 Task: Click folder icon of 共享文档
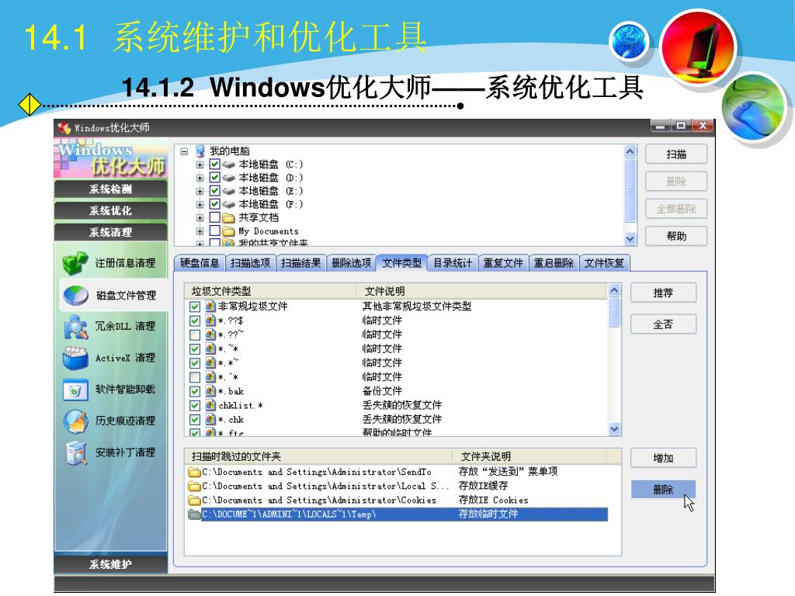pyautogui.click(x=229, y=218)
